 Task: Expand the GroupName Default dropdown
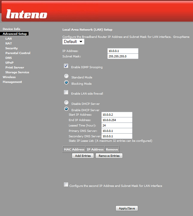tap(73, 41)
